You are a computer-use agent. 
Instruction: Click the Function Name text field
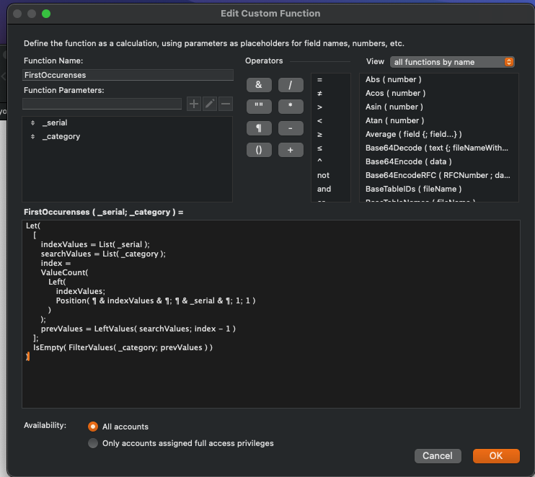tap(128, 75)
